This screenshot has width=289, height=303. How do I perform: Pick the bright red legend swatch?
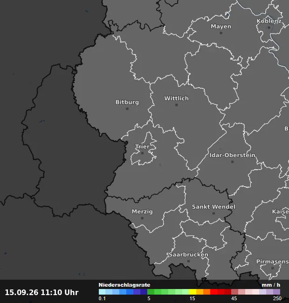coord(213,292)
